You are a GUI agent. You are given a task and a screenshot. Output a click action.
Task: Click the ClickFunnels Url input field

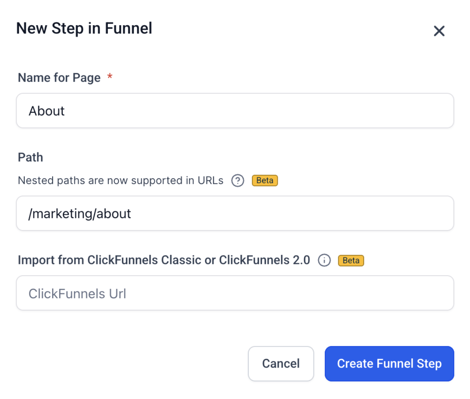(235, 293)
